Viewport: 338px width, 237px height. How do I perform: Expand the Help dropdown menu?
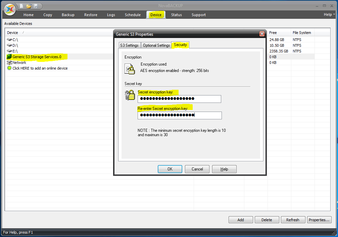pos(329,14)
